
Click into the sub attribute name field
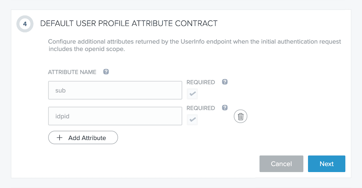tap(115, 90)
